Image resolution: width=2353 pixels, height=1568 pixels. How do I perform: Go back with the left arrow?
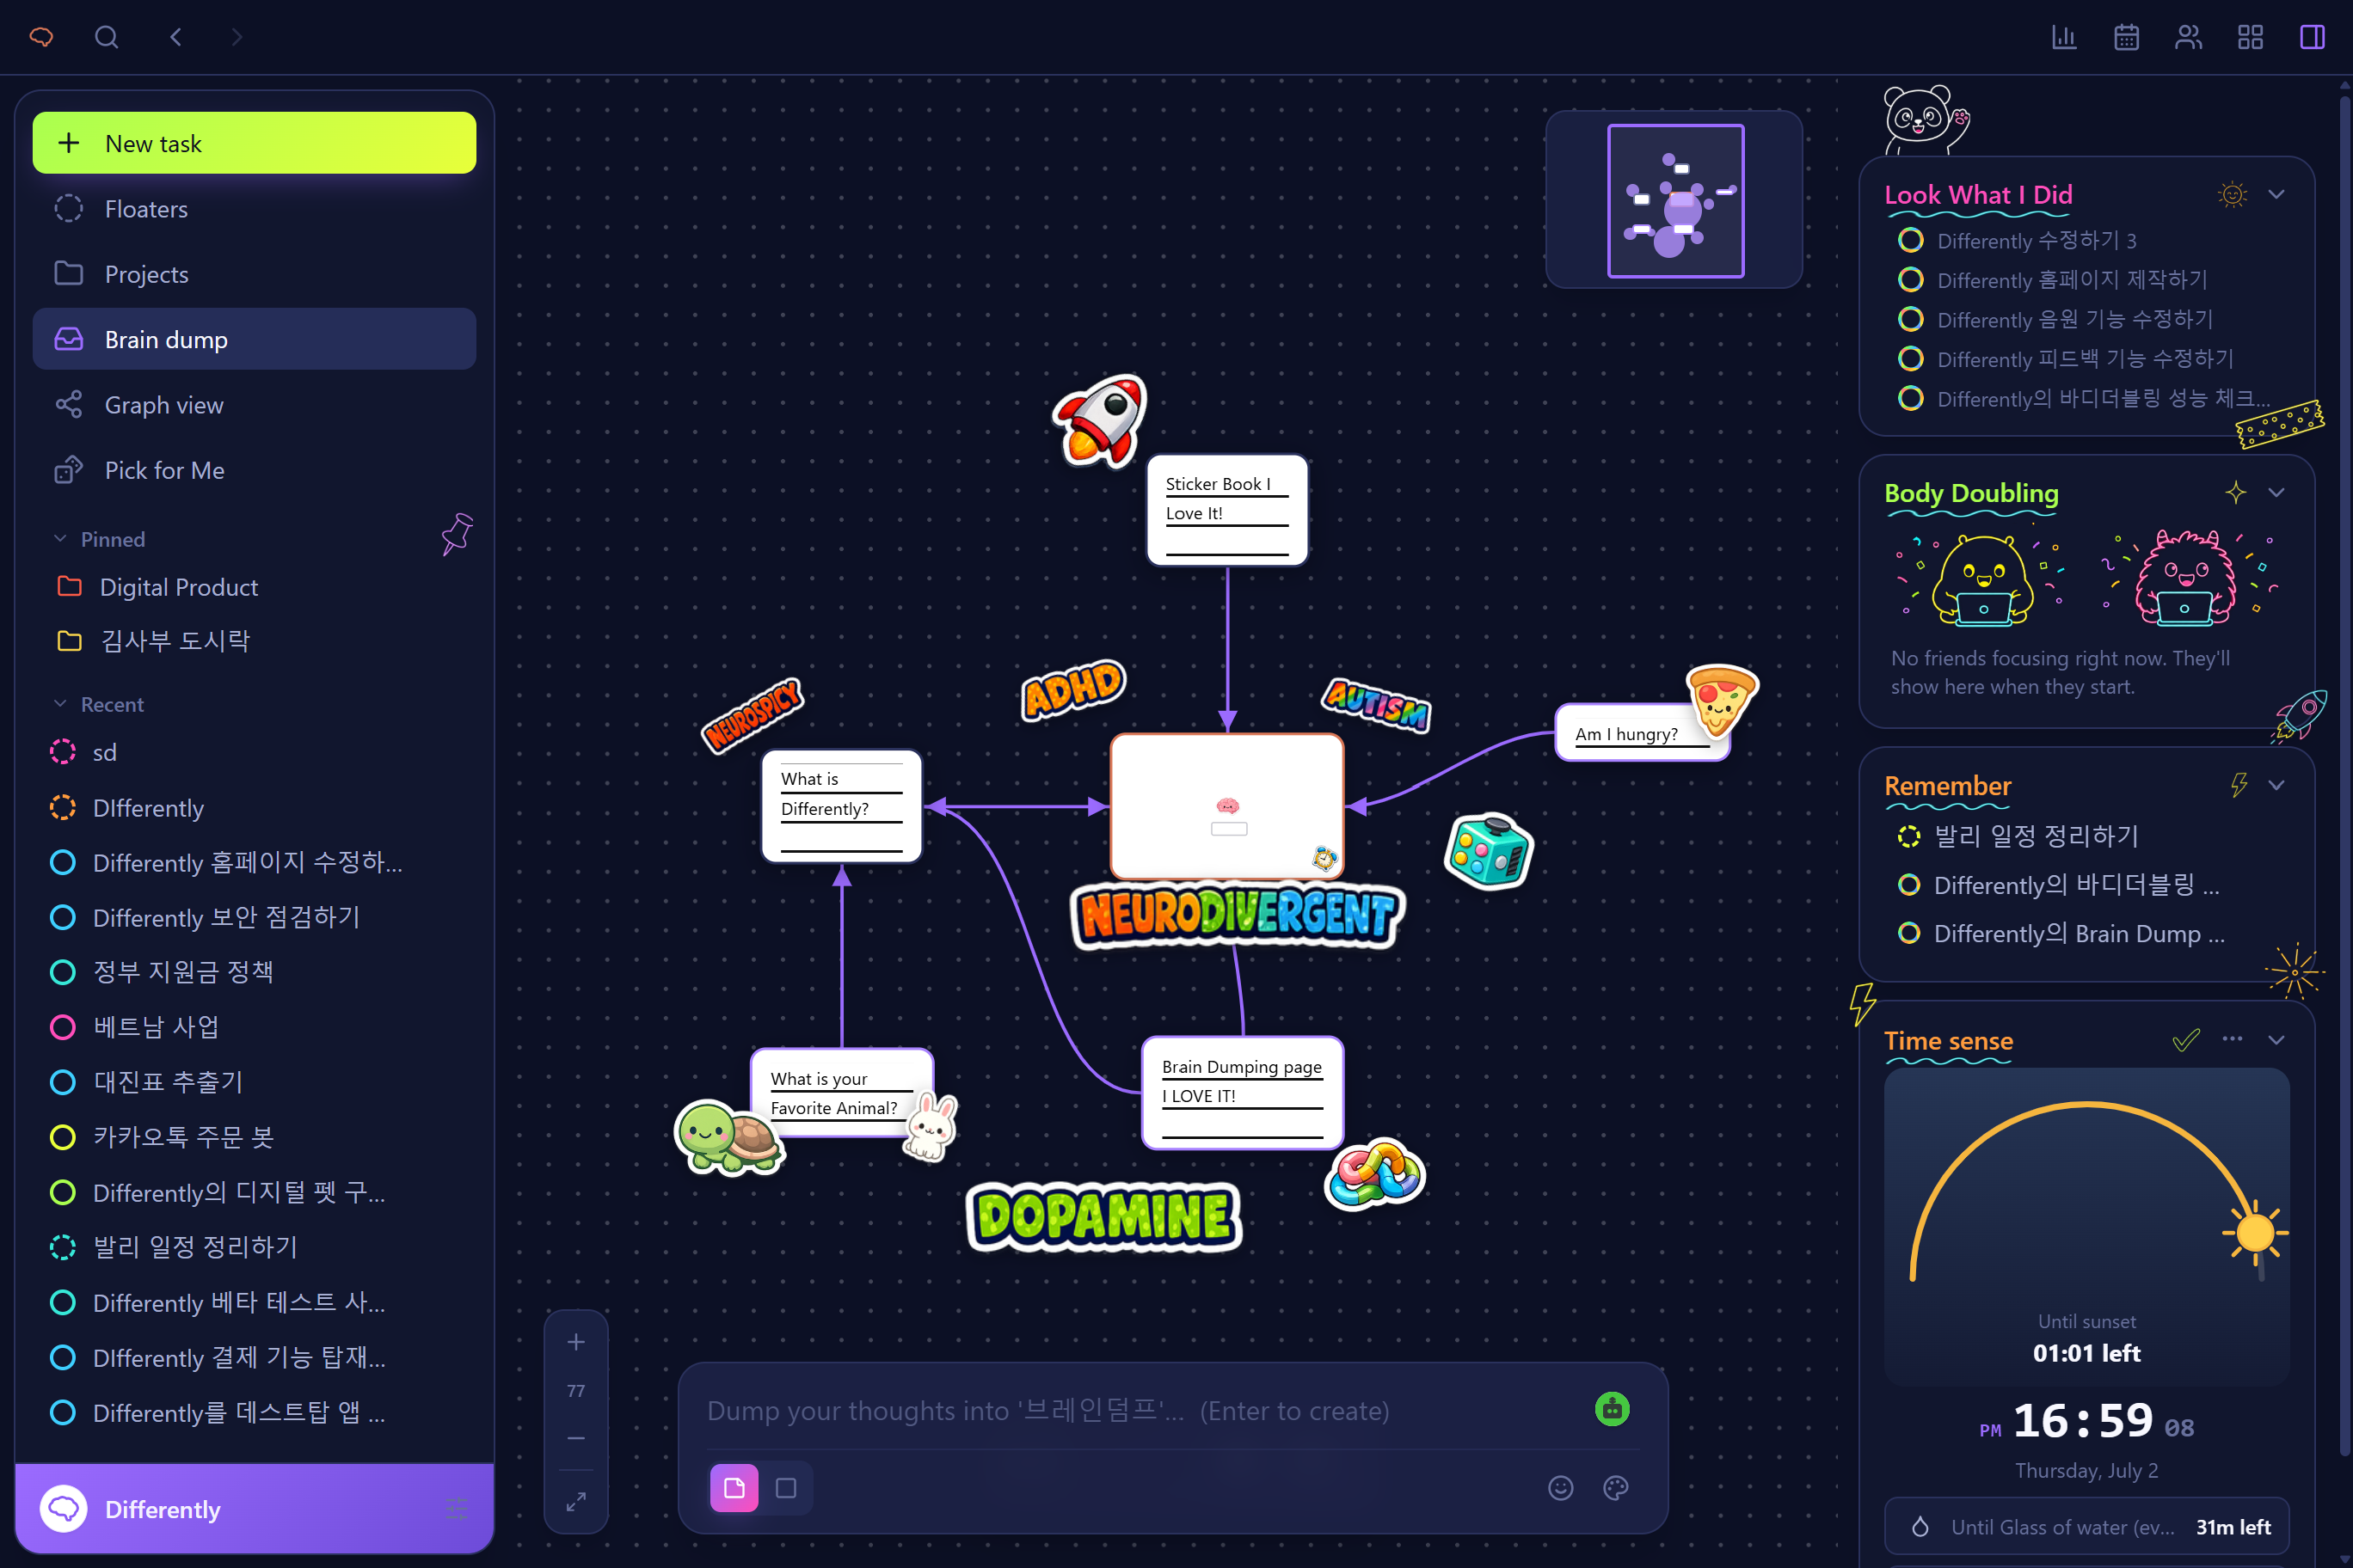176,37
